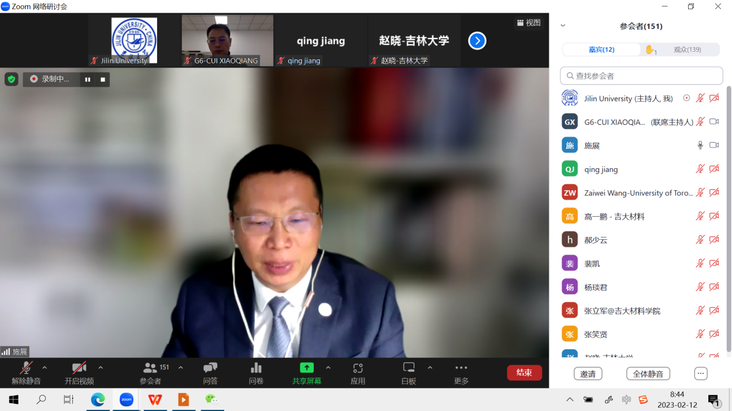Open the Apps (应用) icon
732x411 pixels.
click(x=358, y=368)
